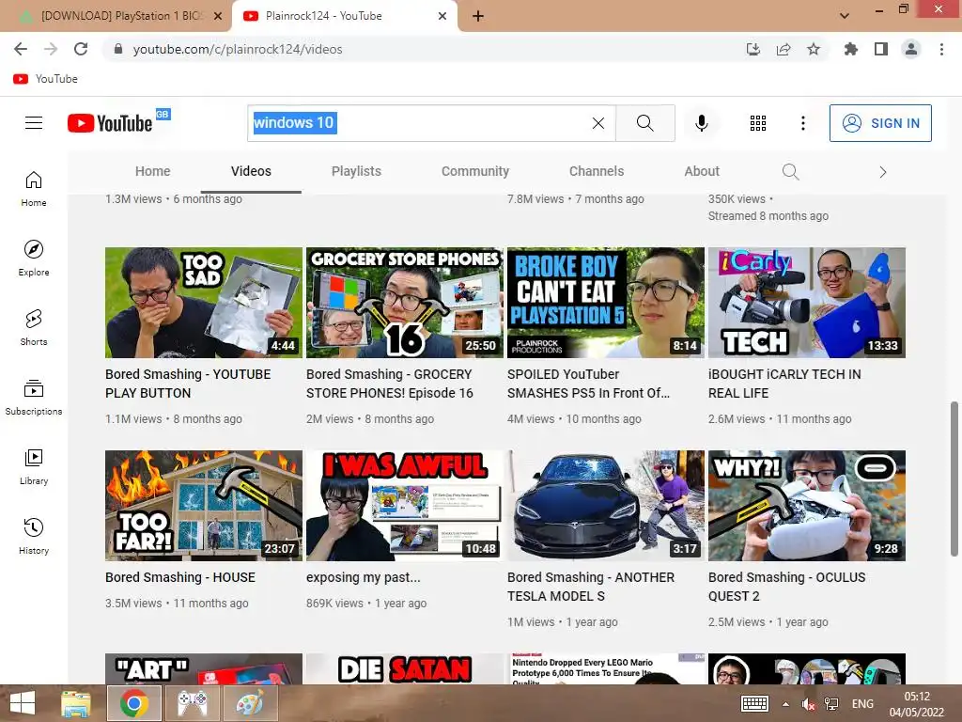Reload the page
The image size is (962, 722).
pos(81,49)
